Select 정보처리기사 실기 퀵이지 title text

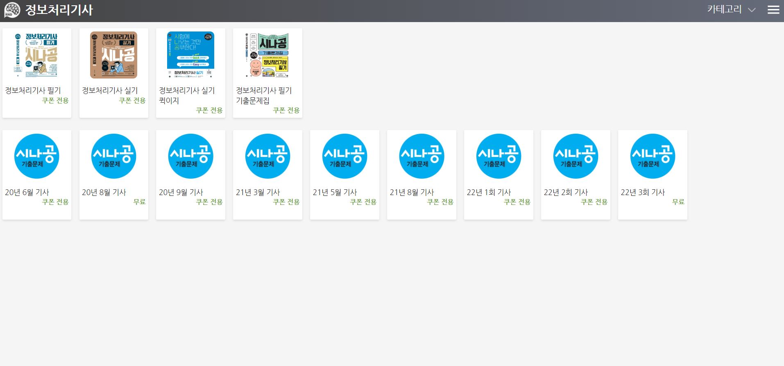point(187,95)
